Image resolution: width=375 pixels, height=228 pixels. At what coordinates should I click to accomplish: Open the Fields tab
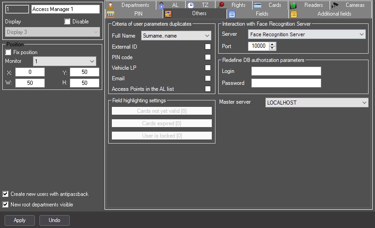pyautogui.click(x=258, y=14)
